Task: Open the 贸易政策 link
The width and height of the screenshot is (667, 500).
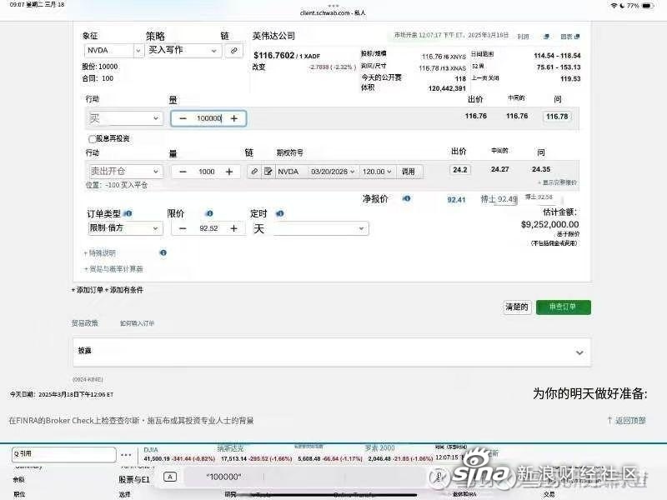Action: click(x=85, y=323)
